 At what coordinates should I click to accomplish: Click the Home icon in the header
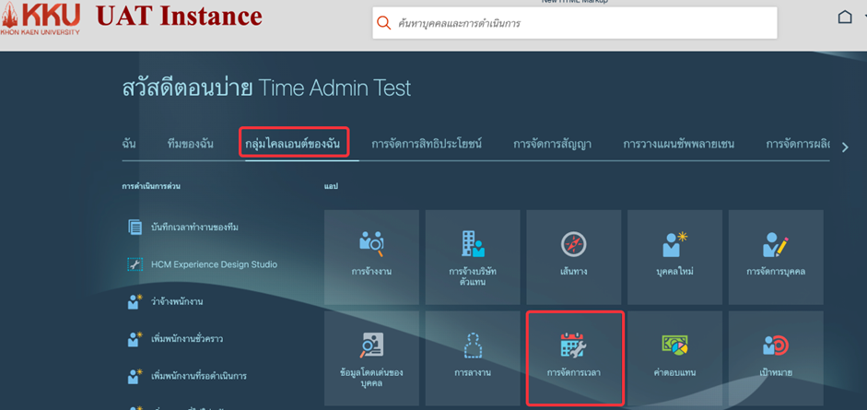(845, 18)
